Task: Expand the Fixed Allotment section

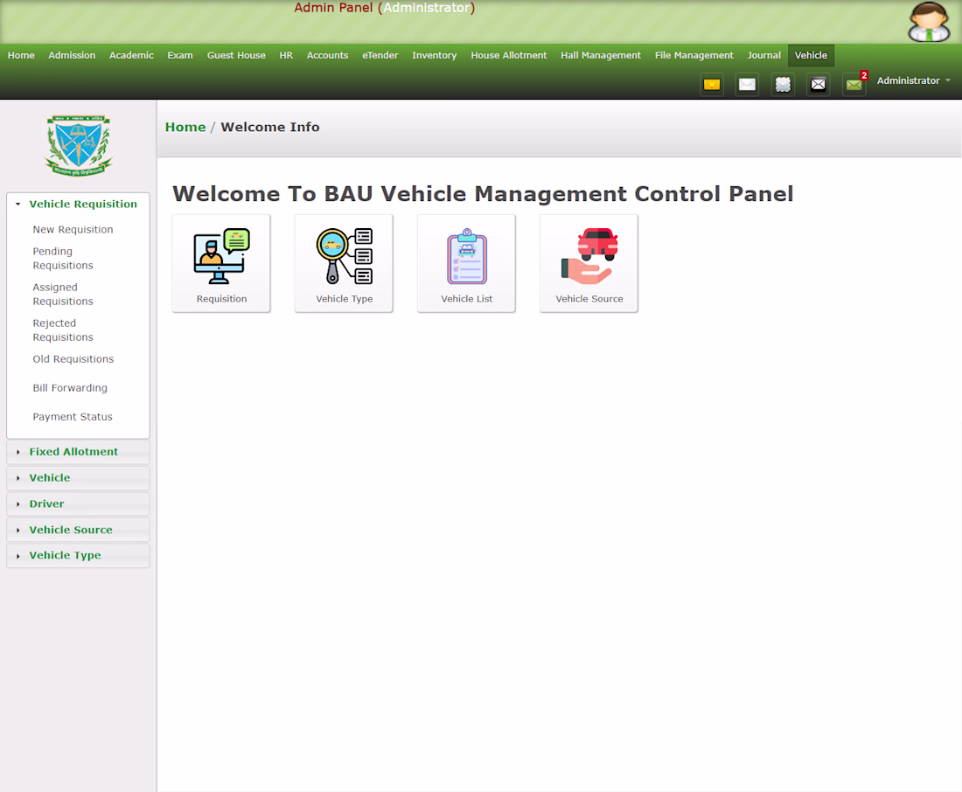Action: [x=79, y=452]
